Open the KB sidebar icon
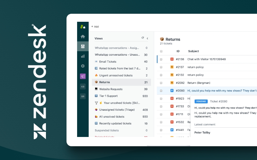 point(83,86)
